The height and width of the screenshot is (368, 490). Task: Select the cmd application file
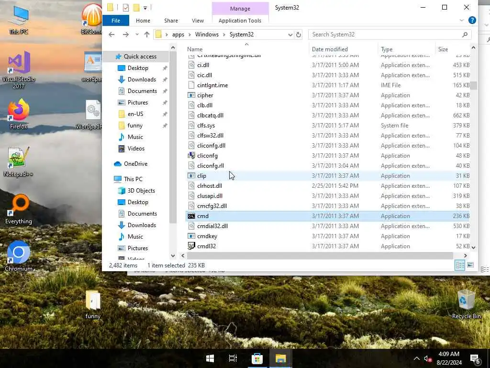click(327, 216)
